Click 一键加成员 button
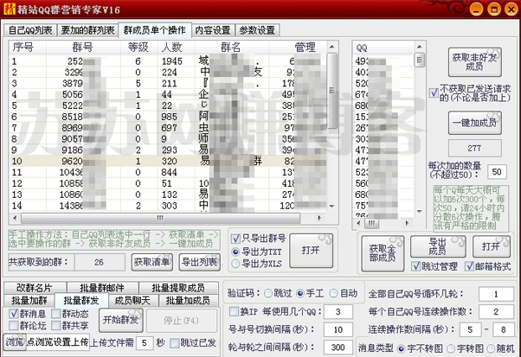Viewport: 521px width, 357px height. coord(474,123)
